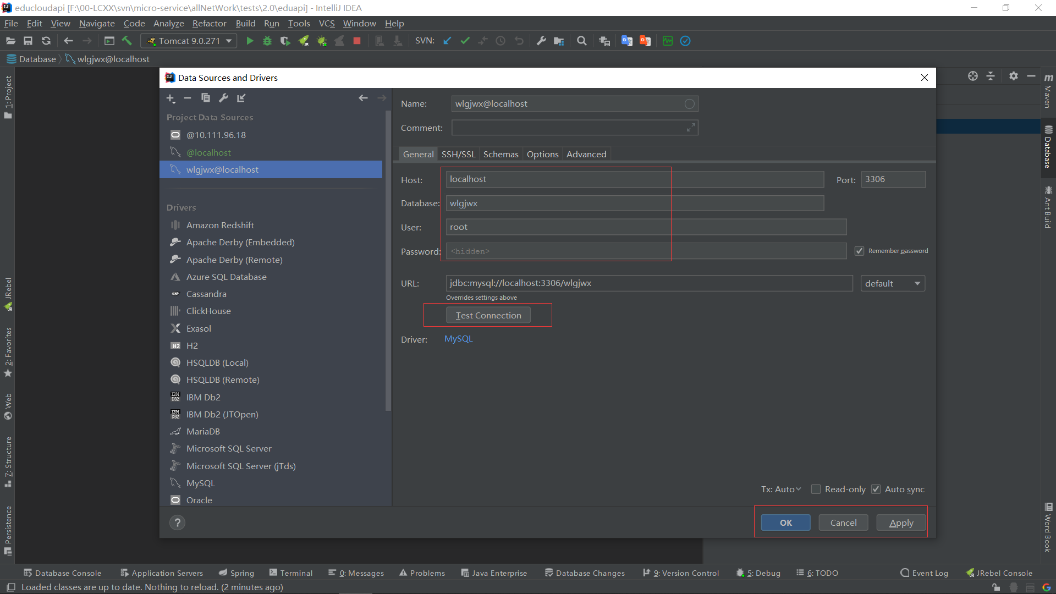Viewport: 1056px width, 594px height.
Task: Click the Save All floppy icon
Action: pyautogui.click(x=28, y=41)
